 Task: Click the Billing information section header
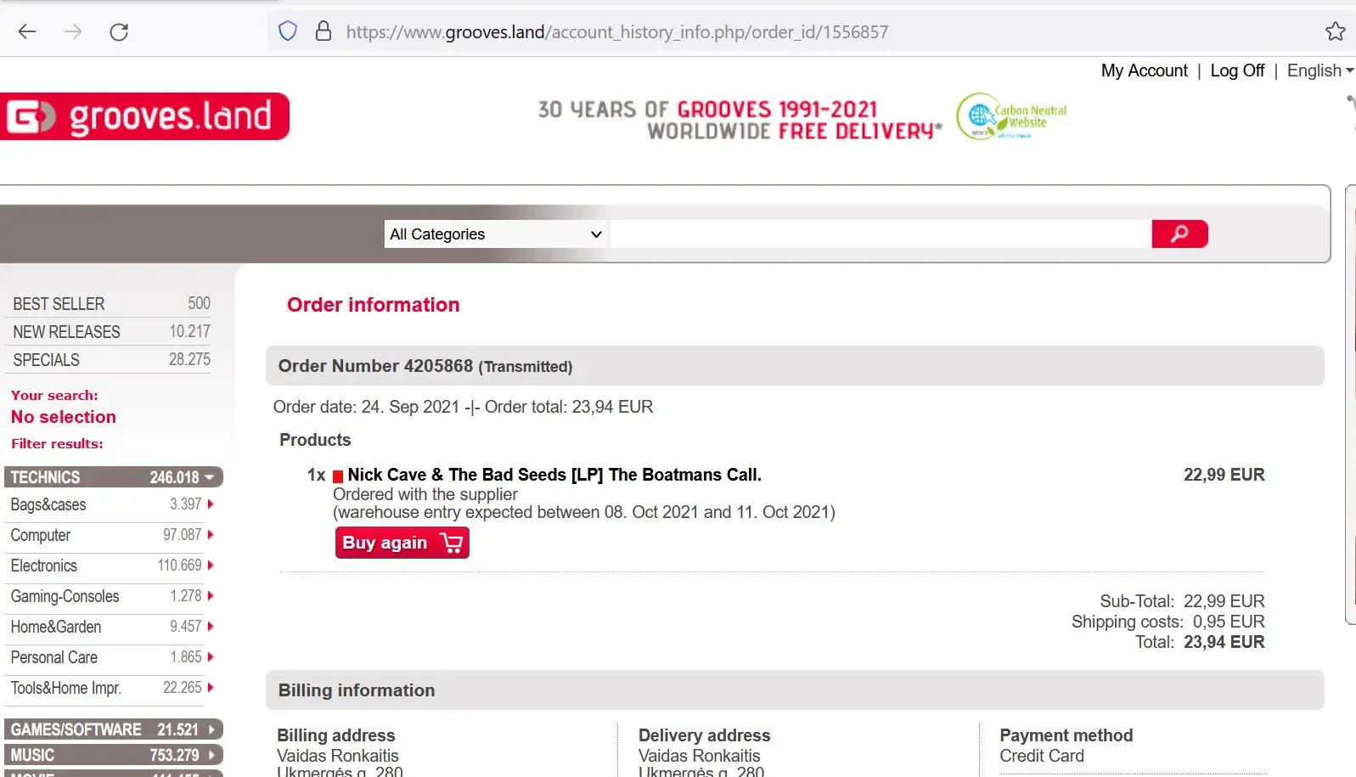point(795,690)
